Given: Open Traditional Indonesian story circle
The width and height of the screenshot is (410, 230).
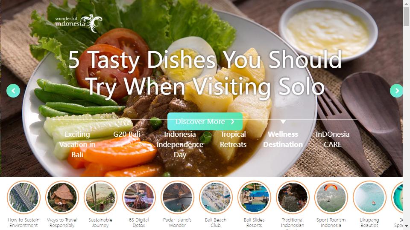Looking at the screenshot, I should coord(293,197).
